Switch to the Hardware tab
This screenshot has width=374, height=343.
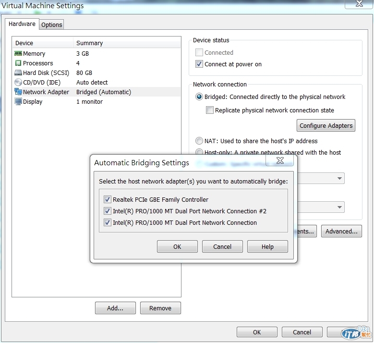click(22, 24)
